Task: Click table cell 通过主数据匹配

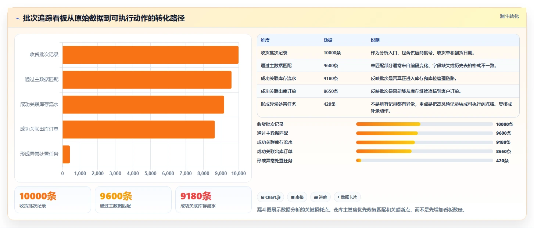Action: [x=276, y=66]
